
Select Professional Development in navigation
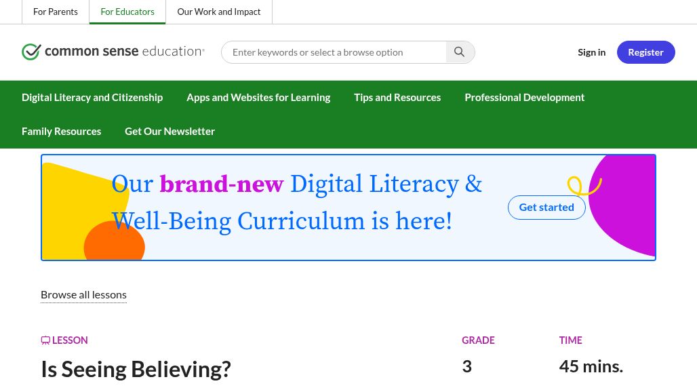point(524,98)
